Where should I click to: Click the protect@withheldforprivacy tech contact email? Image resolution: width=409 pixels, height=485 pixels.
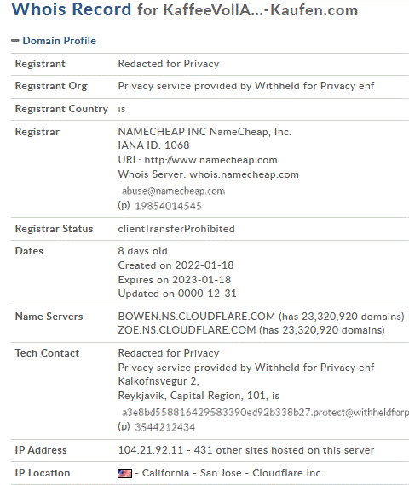pos(265,413)
